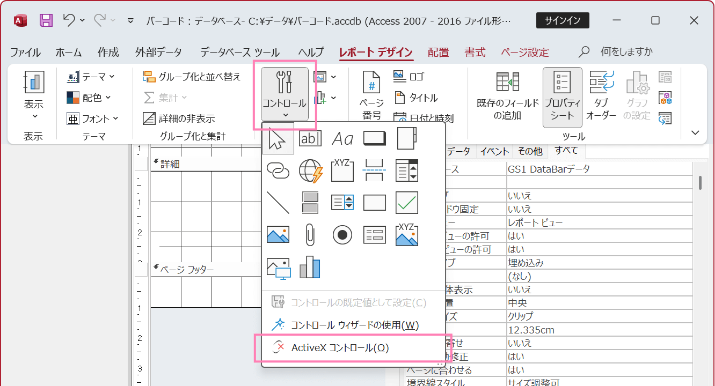This screenshot has width=715, height=386.
Task: Select the Label control (Aa)
Action: click(342, 138)
